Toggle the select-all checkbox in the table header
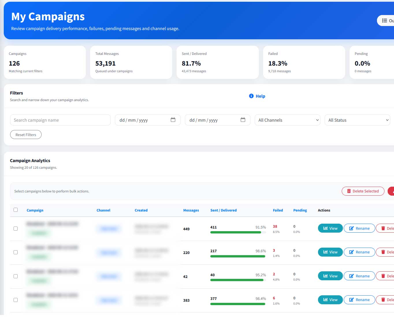This screenshot has height=319, width=394. [16, 210]
